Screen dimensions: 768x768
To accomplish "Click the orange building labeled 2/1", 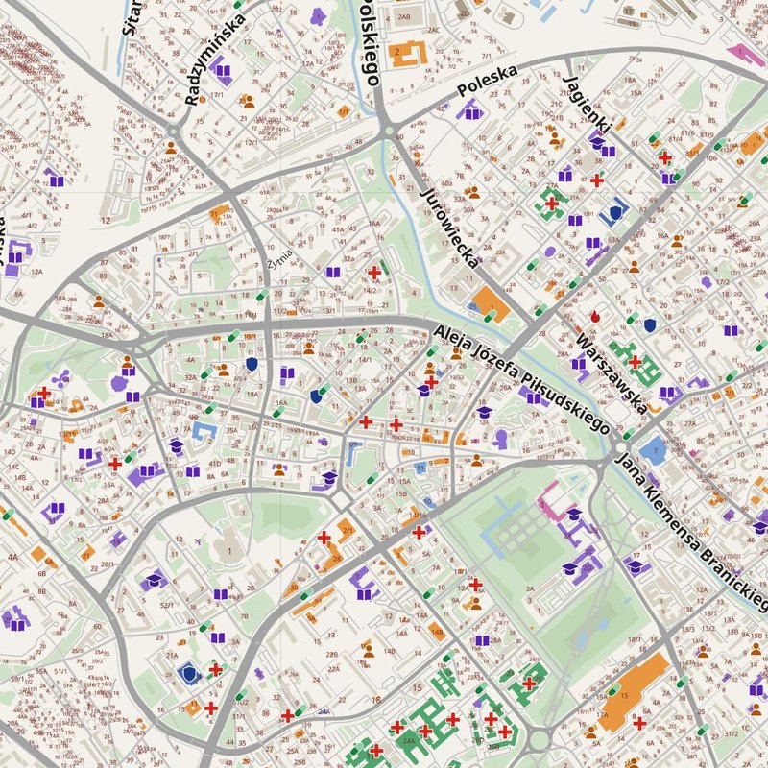I will tap(348, 532).
